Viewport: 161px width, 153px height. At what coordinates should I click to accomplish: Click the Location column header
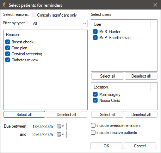[121, 87]
